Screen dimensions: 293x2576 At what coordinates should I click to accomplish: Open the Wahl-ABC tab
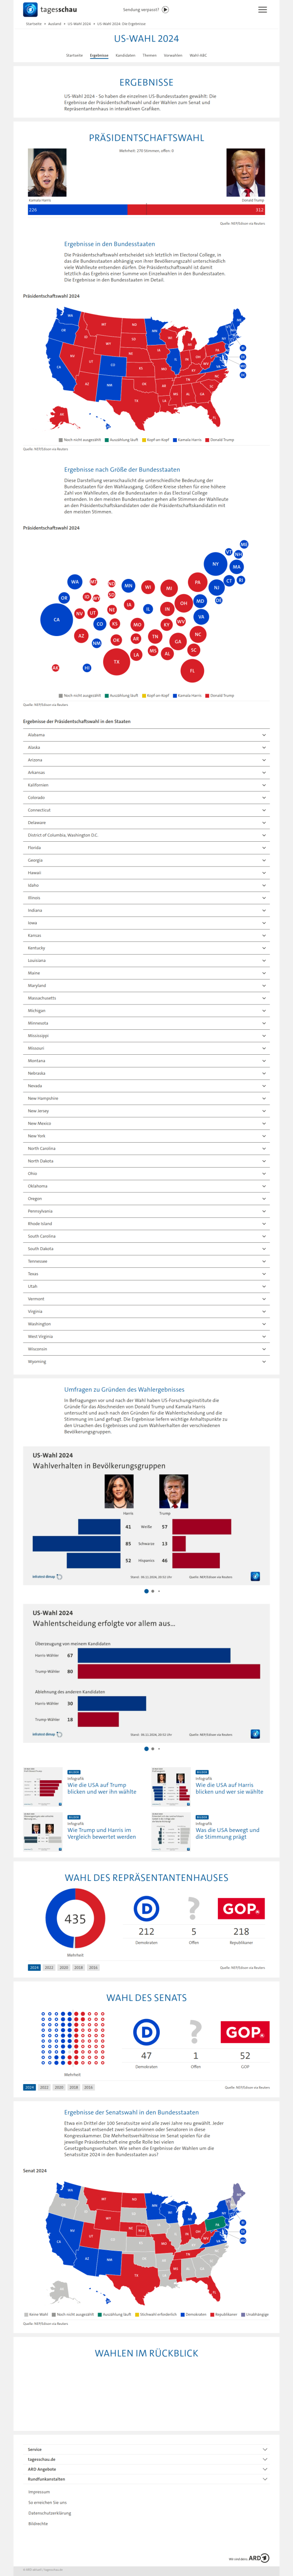coord(198,55)
